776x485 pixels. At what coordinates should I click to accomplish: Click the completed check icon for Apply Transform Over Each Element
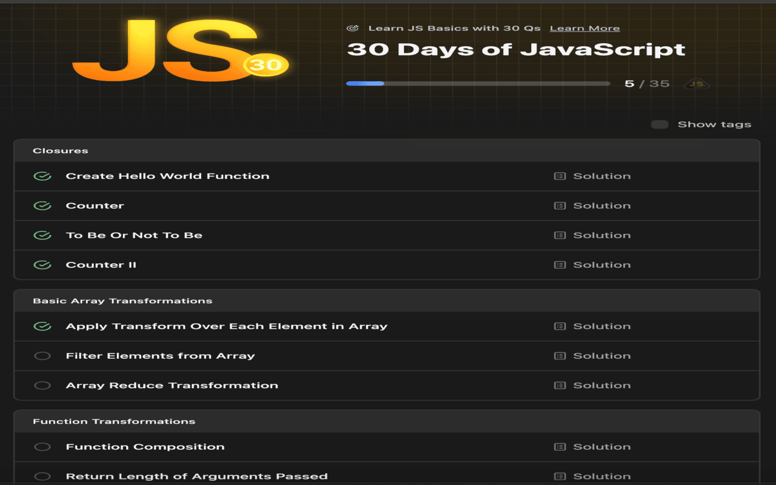point(42,326)
